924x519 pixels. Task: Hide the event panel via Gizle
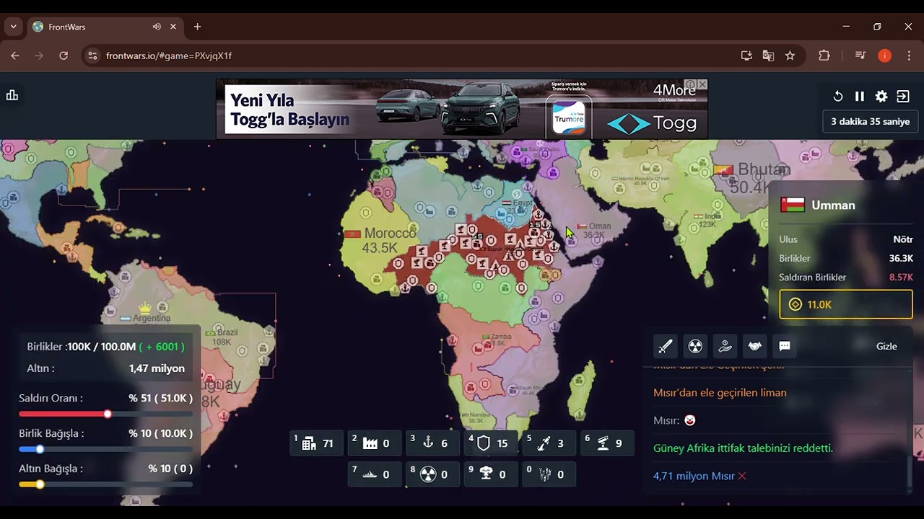(x=886, y=347)
